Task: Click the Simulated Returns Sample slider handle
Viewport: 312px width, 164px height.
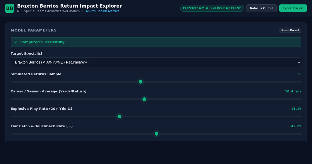Action: (x=141, y=82)
